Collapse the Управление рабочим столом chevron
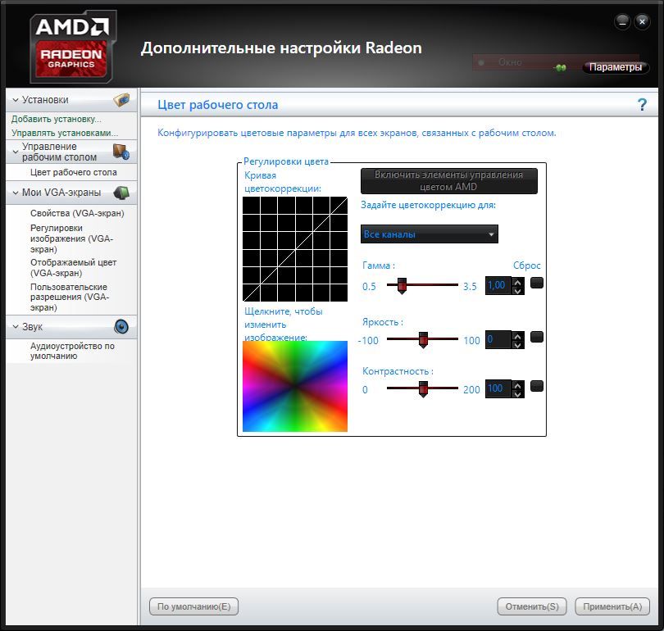This screenshot has width=664, height=631. coord(16,152)
